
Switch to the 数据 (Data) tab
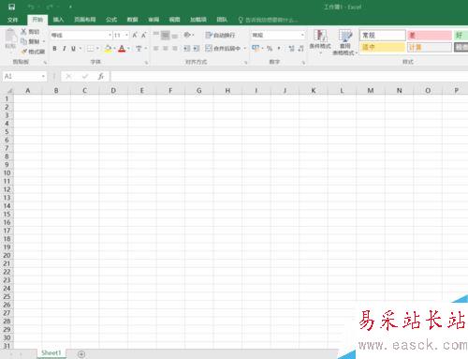click(x=133, y=20)
